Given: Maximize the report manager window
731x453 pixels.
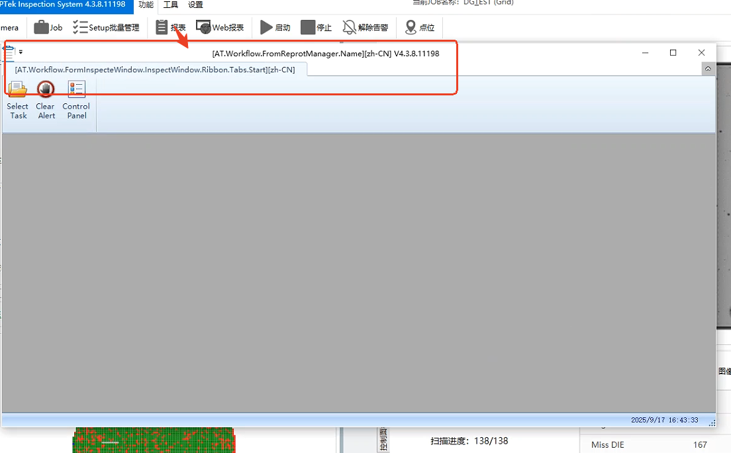Looking at the screenshot, I should 673,53.
